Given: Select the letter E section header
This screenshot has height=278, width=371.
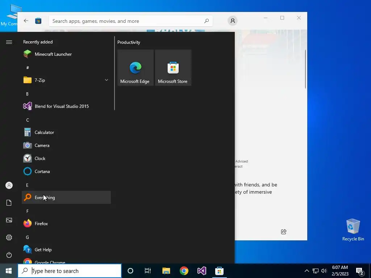Looking at the screenshot, I should click(x=27, y=185).
